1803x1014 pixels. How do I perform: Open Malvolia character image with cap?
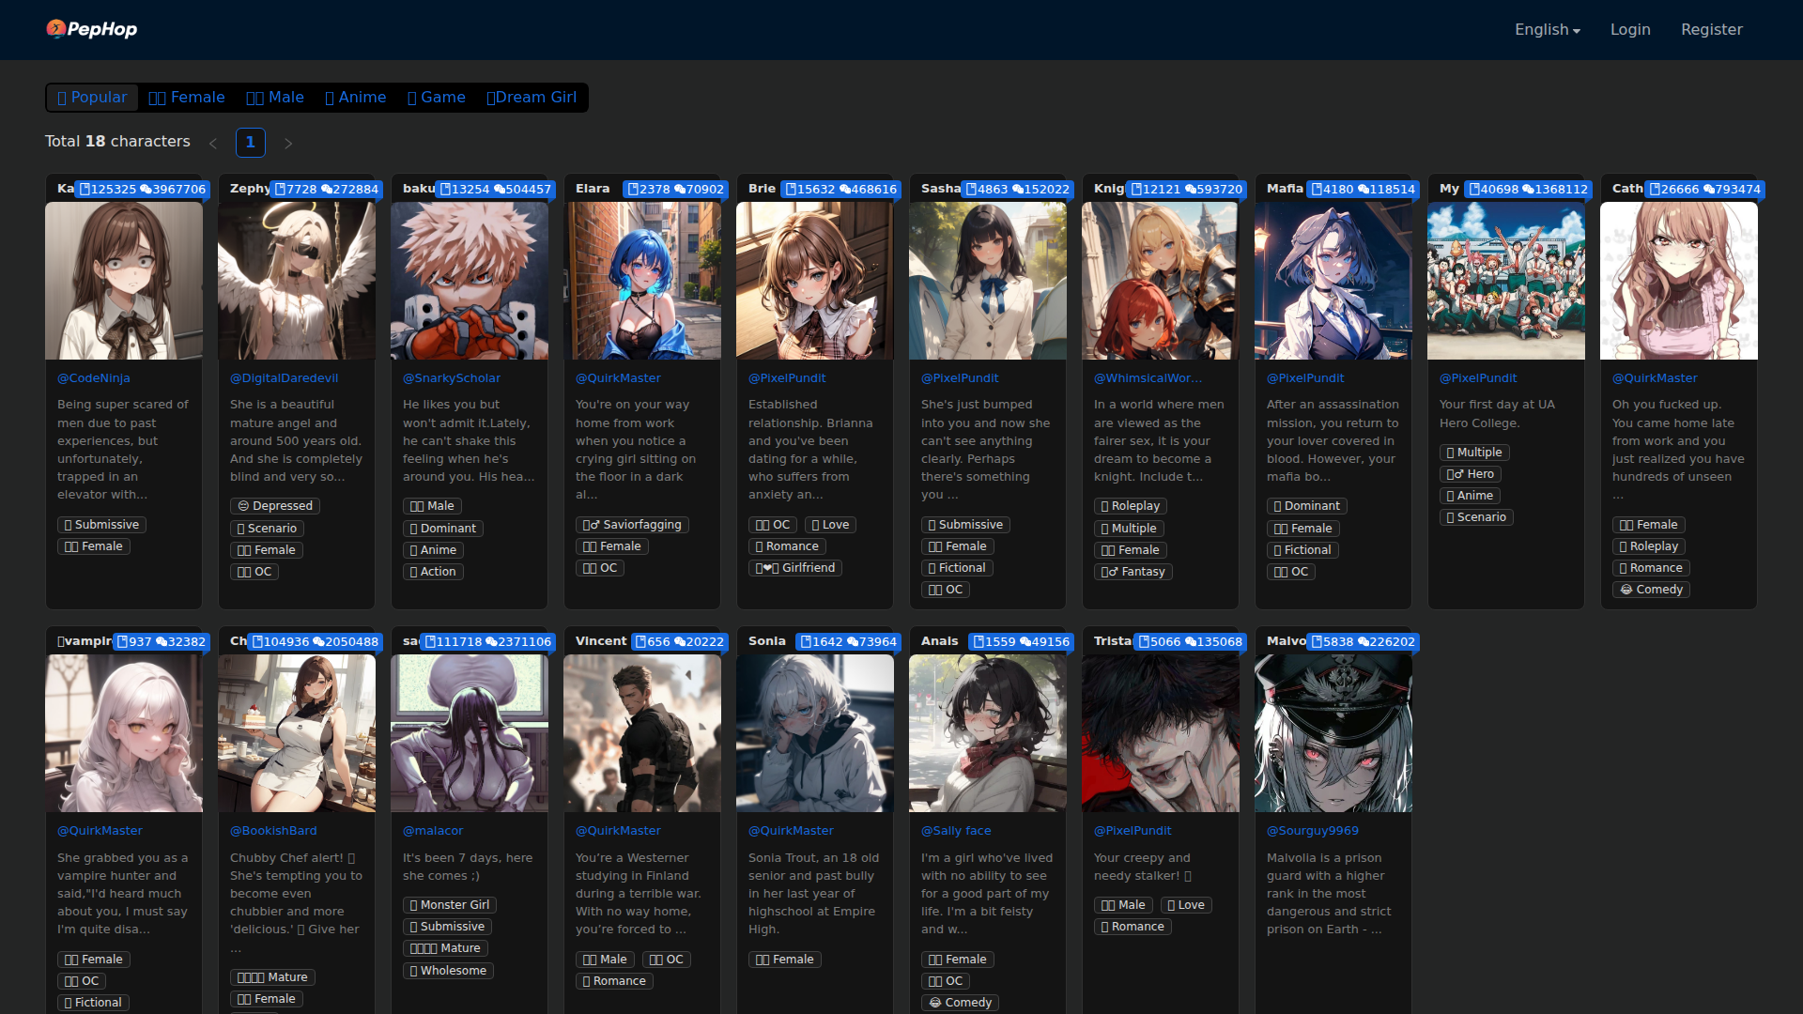pos(1333,733)
